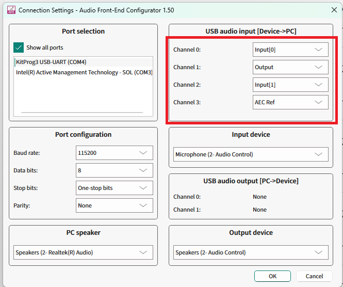The width and height of the screenshot is (343, 287).
Task: Open the Channel 2 Input[1] dropdown
Action: click(290, 85)
